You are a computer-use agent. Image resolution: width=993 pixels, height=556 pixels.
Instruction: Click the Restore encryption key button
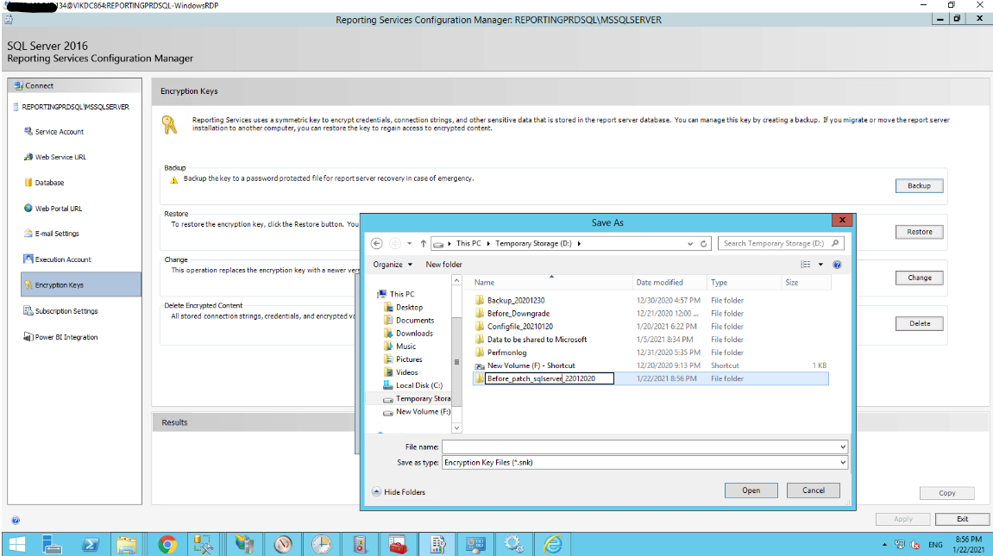coord(919,232)
